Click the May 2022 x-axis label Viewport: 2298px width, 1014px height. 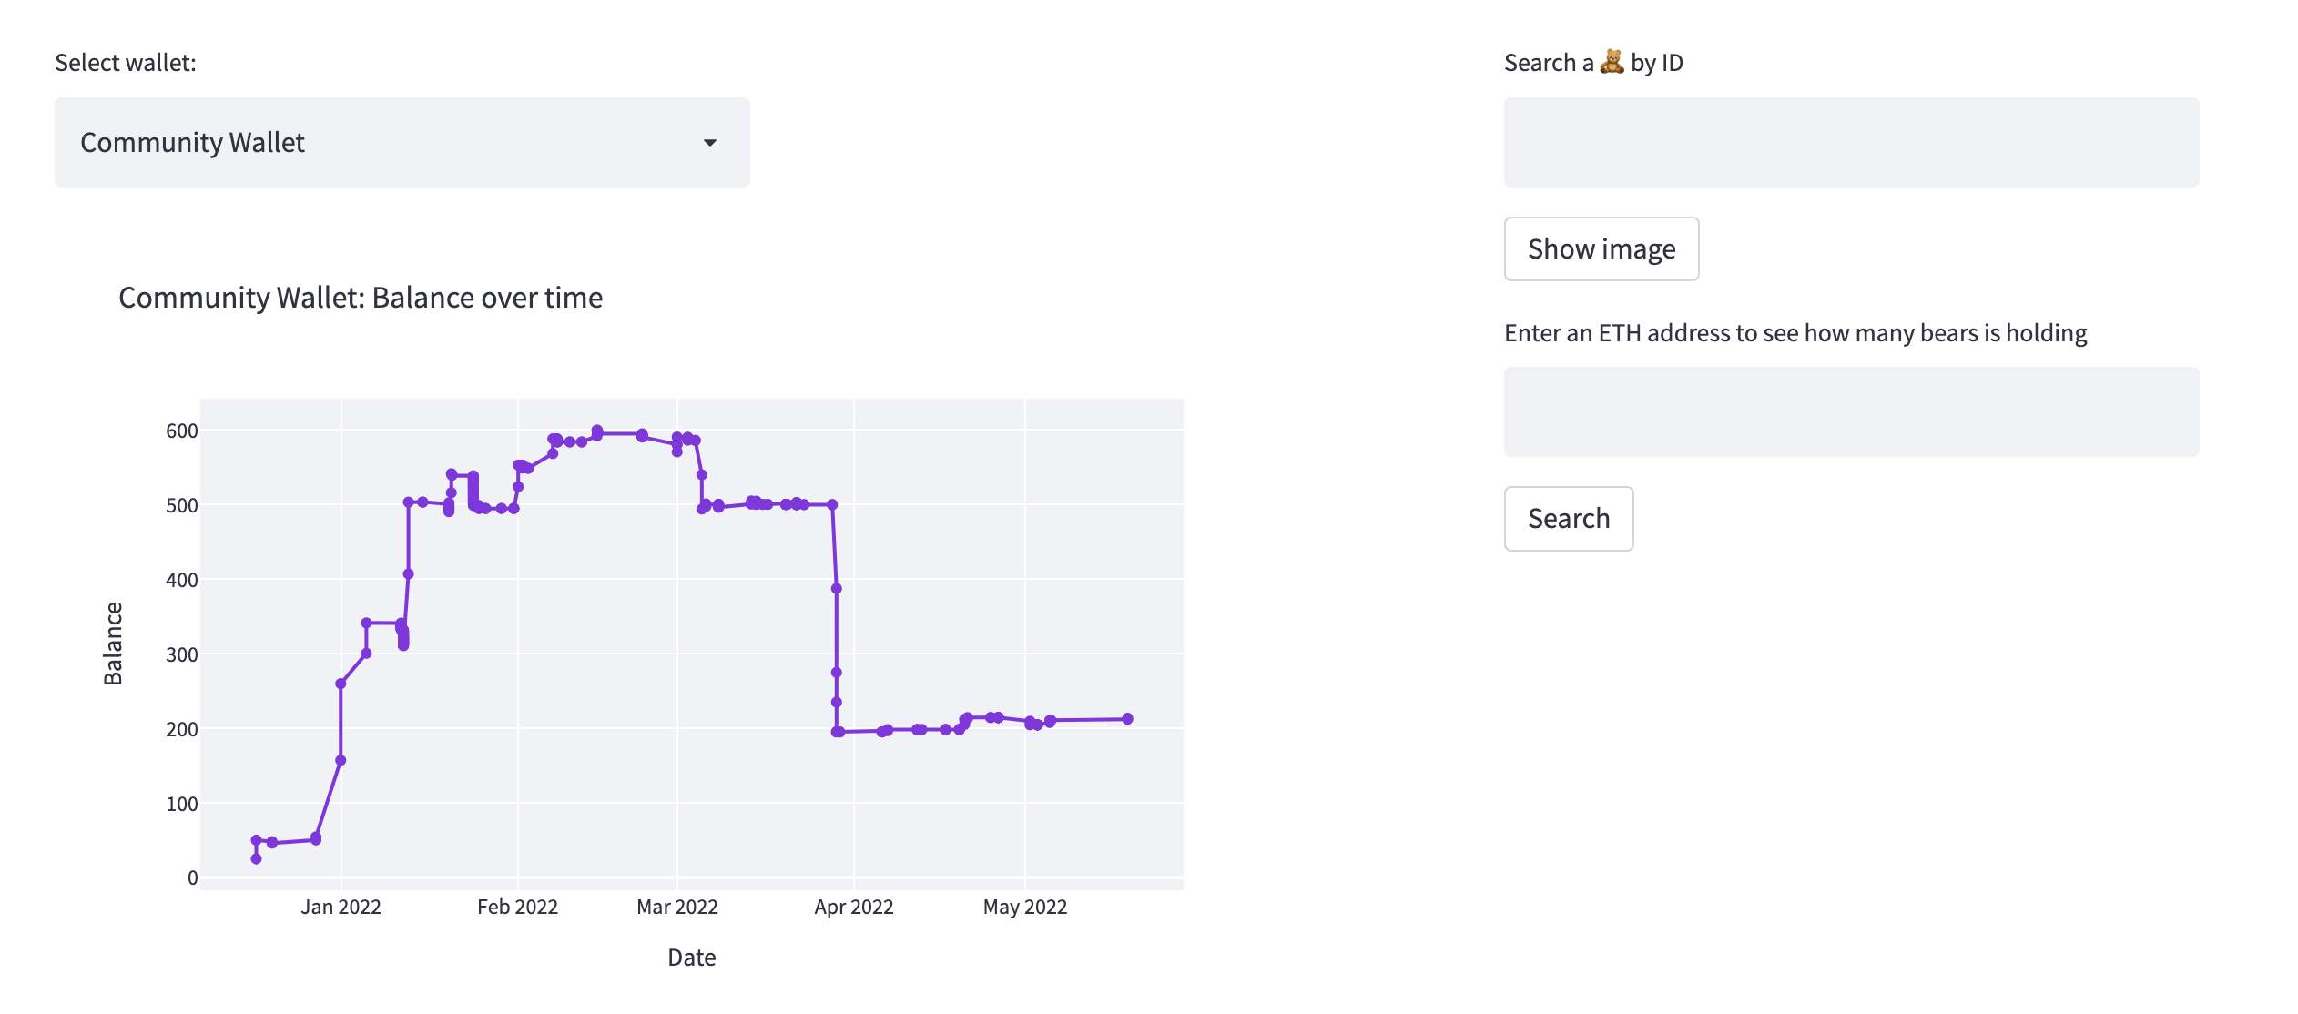pos(1024,907)
